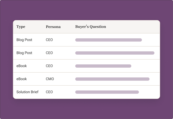
Task: Select the second Blog Post type cell
Action: [x=24, y=53]
